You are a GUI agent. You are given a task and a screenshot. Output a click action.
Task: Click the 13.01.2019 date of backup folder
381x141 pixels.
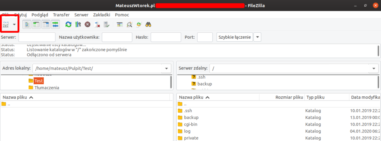[x=365, y=118]
